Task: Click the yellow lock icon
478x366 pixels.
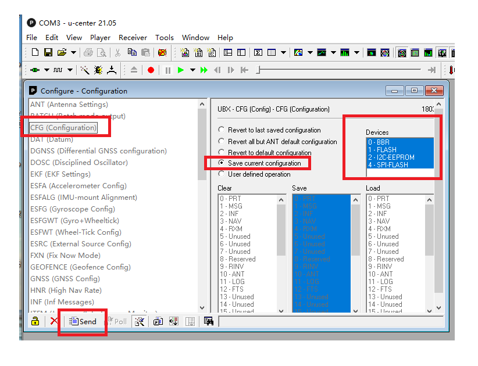Action: (x=35, y=321)
